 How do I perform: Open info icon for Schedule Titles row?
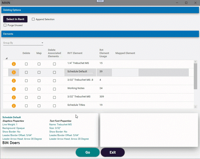(14, 106)
